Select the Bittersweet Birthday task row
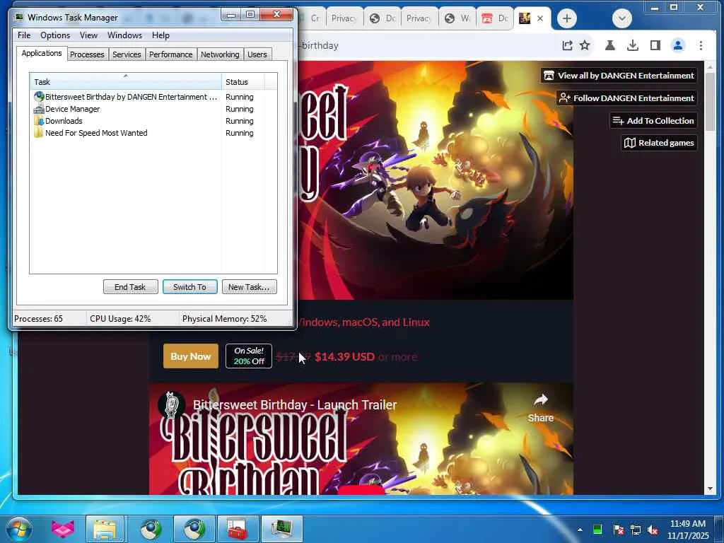Viewport: 724px width, 543px height. 153,97
